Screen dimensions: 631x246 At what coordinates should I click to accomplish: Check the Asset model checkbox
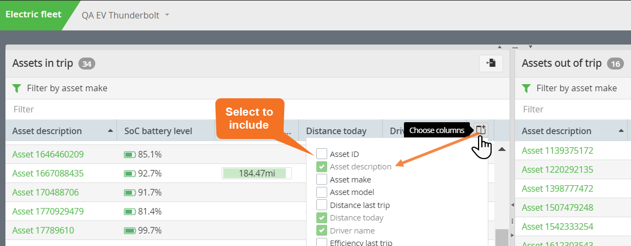(x=322, y=192)
